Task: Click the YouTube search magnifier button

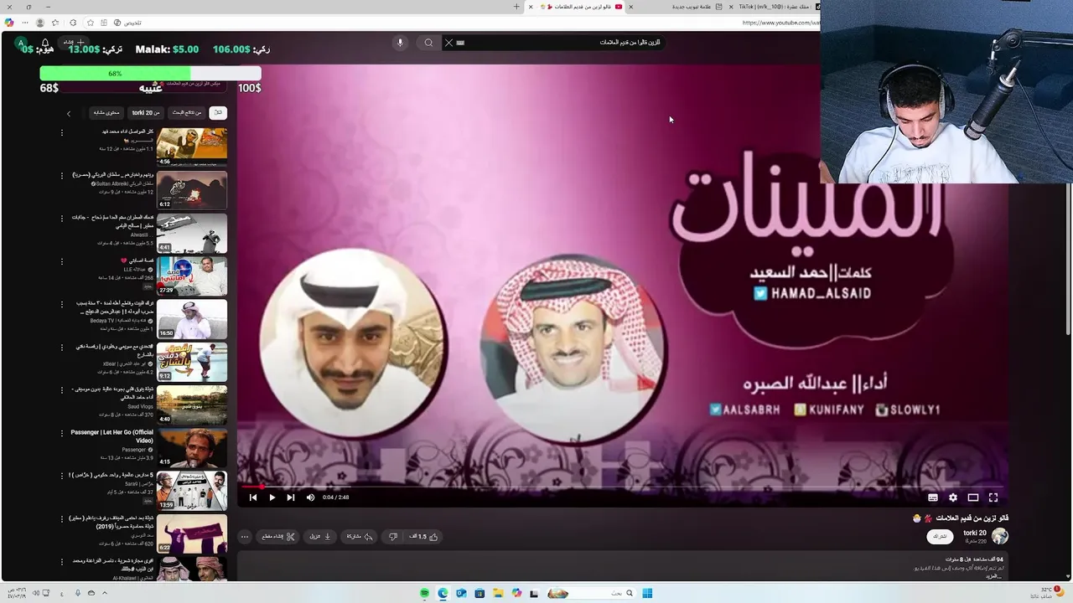Action: [428, 43]
